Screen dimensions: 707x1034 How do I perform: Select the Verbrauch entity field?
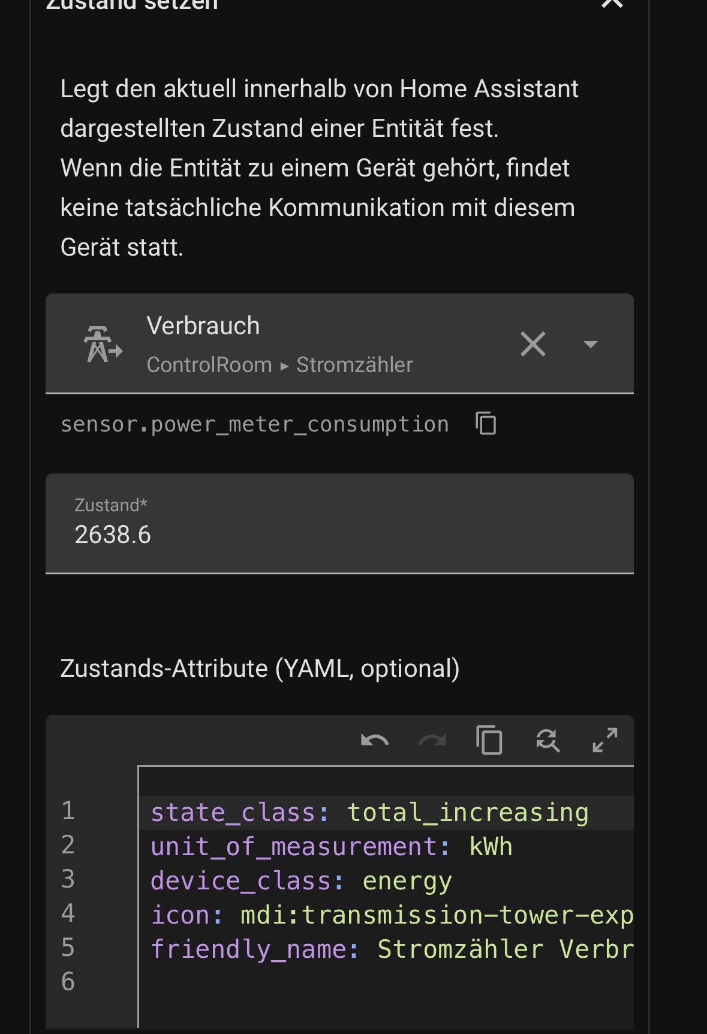339,343
